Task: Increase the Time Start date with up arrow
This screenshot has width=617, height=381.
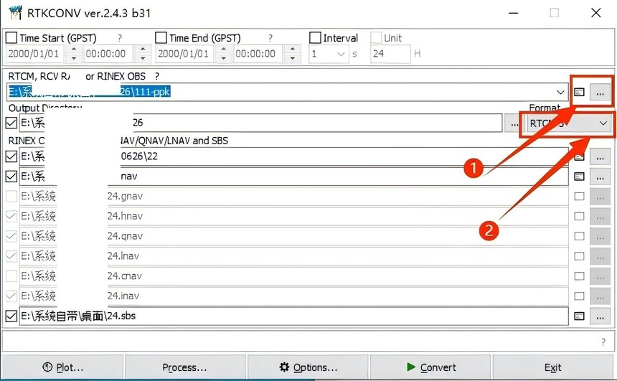Action: (x=74, y=50)
